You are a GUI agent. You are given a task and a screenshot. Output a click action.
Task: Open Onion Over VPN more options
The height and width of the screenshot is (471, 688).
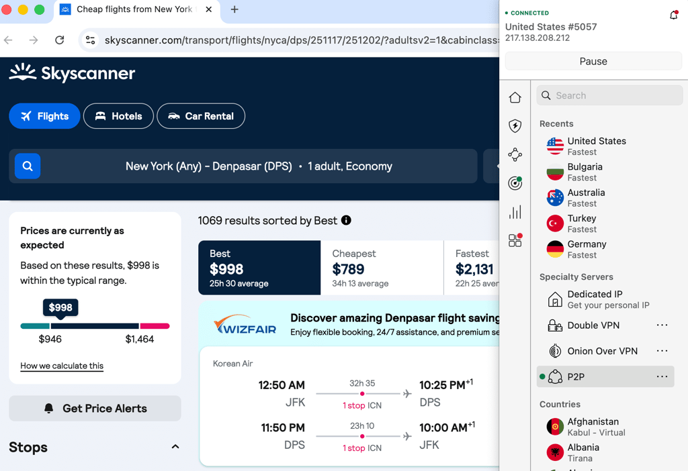pos(662,351)
